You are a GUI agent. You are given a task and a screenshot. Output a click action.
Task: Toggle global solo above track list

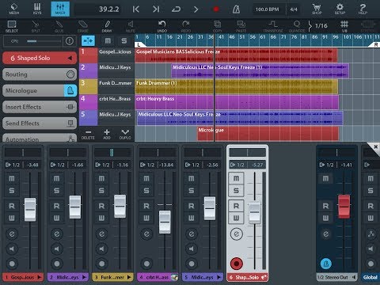click(124, 40)
